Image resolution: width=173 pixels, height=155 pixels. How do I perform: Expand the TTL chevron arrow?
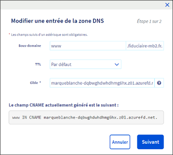coord(117,64)
